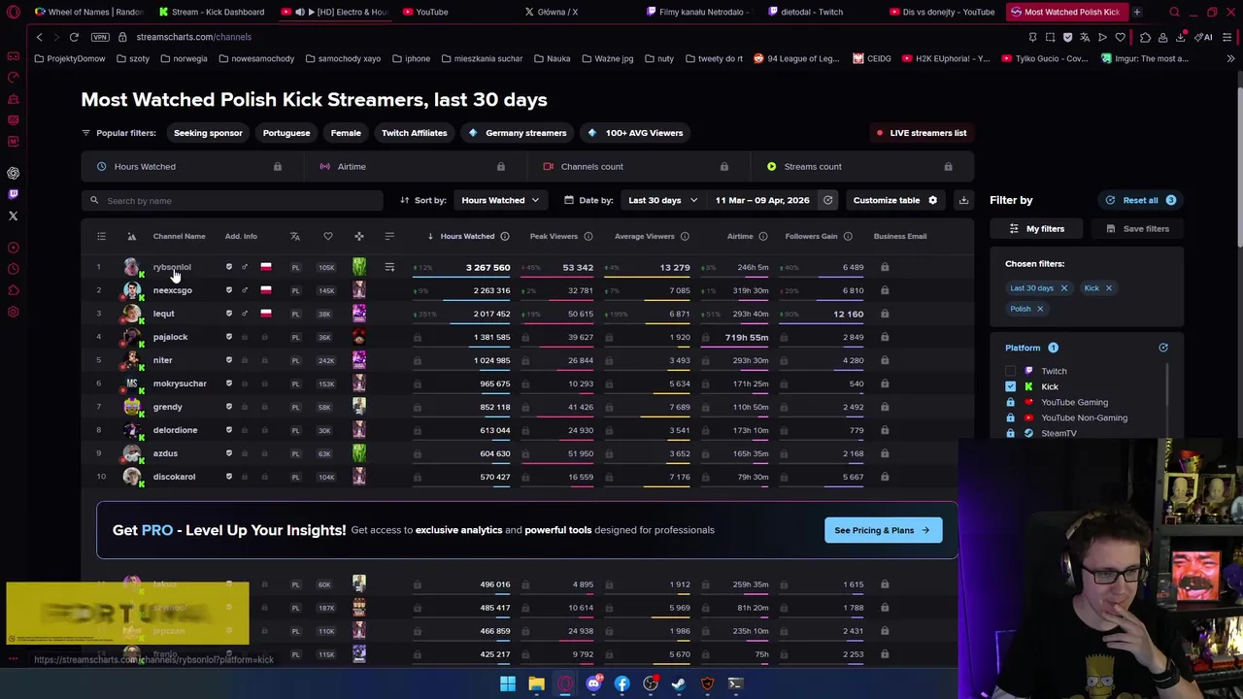
Task: Open the Airtime metric tab
Action: coord(415,167)
